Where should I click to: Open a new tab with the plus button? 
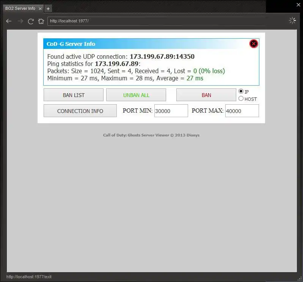[x=48, y=9]
